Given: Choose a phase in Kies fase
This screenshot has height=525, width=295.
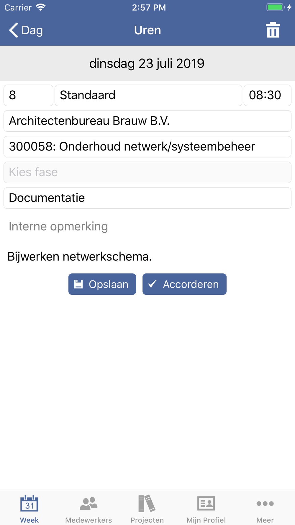Looking at the screenshot, I should (x=147, y=172).
